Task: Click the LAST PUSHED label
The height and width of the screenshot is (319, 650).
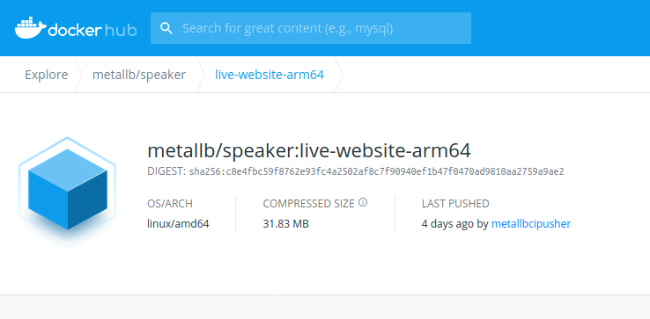Action: click(x=455, y=204)
